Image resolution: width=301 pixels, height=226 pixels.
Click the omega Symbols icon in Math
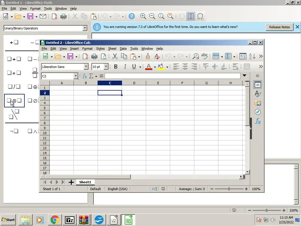coord(200,16)
